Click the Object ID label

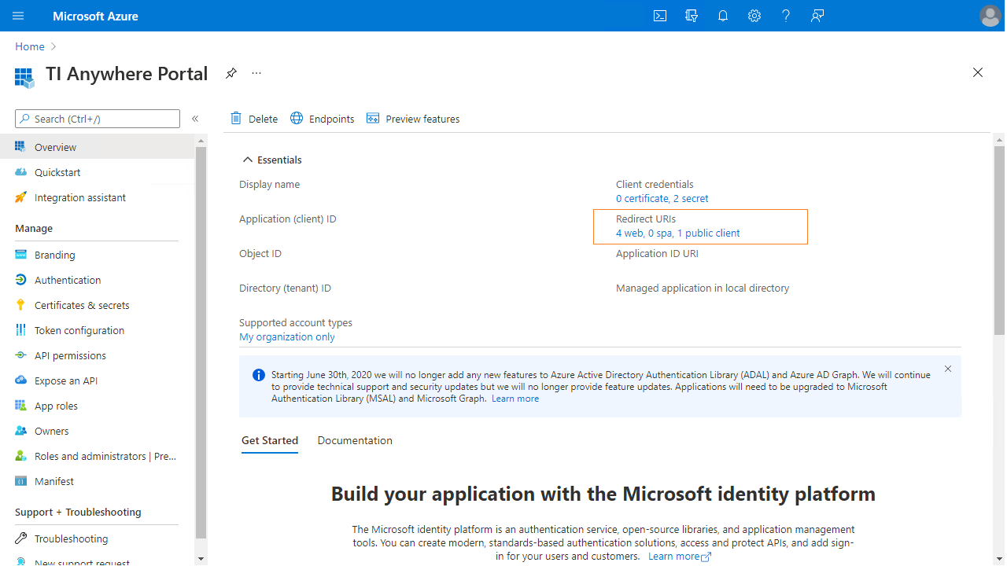[260, 253]
